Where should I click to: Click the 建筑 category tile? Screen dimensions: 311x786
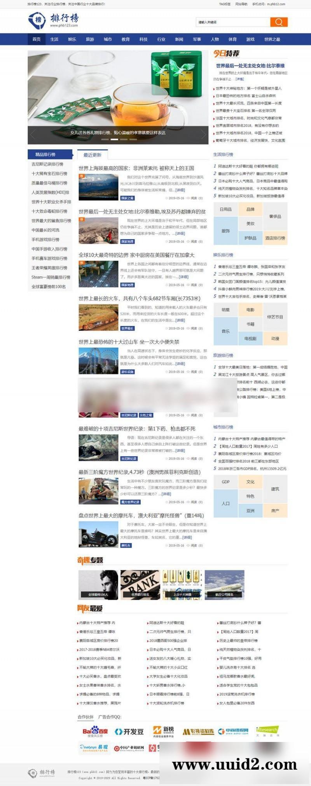[275, 489]
